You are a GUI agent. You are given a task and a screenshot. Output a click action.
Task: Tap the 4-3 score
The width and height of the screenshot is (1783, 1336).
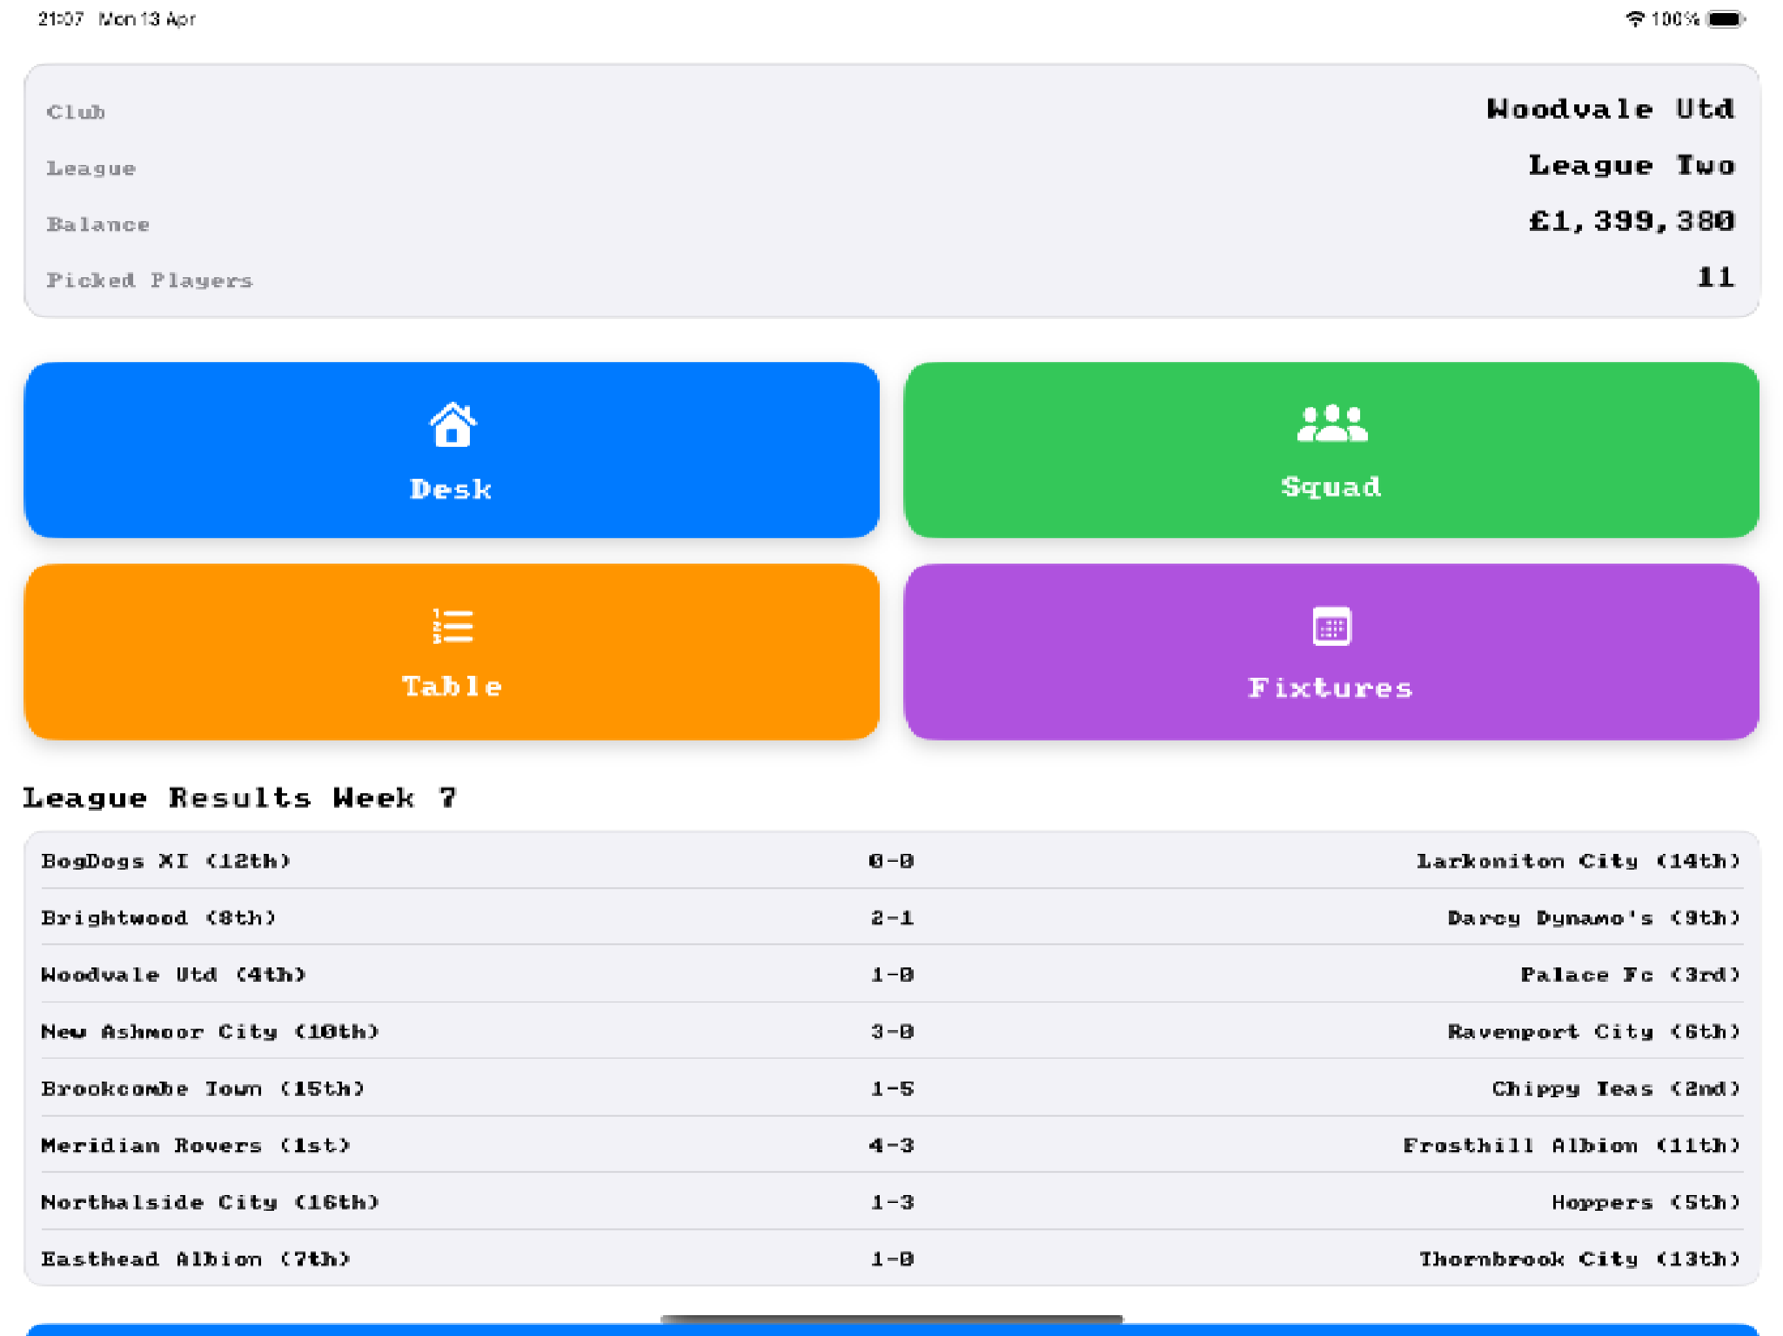tap(891, 1145)
